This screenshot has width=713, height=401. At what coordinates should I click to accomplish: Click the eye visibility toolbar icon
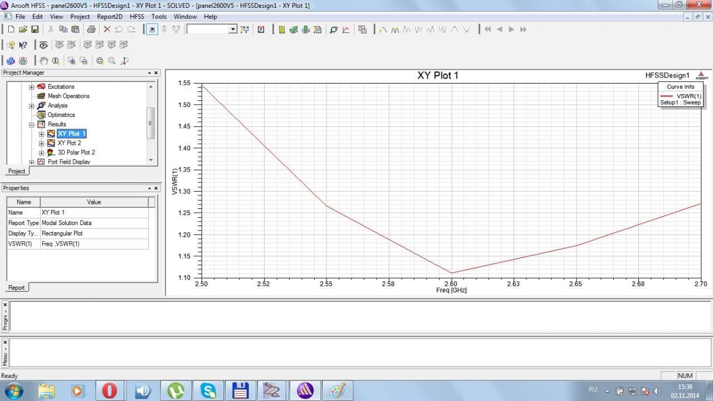click(43, 45)
